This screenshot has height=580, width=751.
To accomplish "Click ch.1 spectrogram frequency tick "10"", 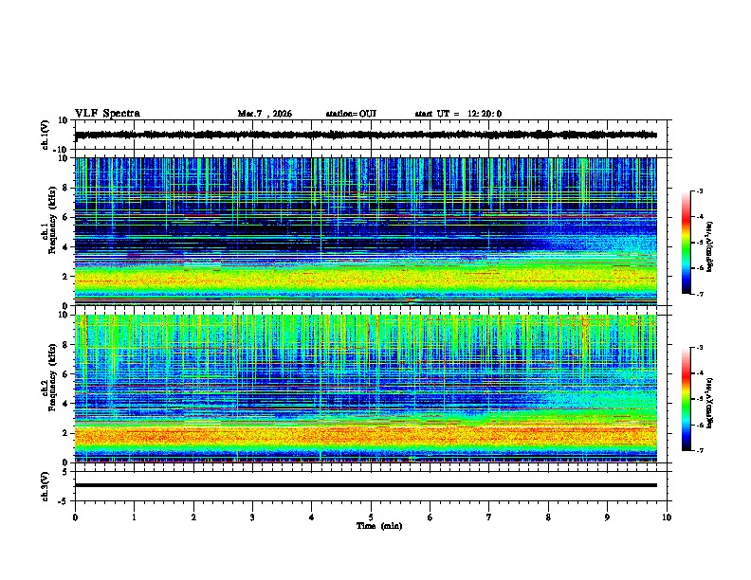I will [63, 158].
